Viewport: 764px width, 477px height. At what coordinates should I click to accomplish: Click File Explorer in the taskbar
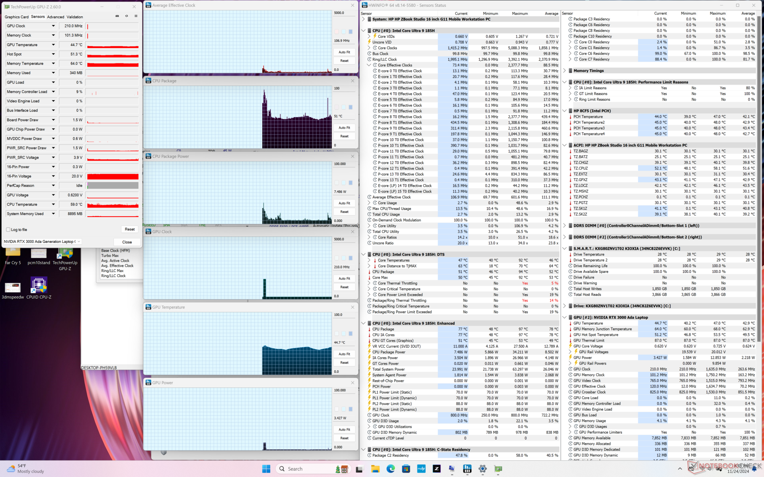click(375, 469)
